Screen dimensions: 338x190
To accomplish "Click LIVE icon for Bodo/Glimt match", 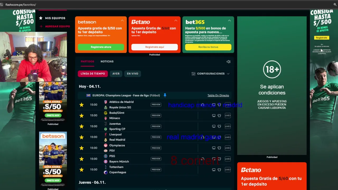I will [228, 116].
